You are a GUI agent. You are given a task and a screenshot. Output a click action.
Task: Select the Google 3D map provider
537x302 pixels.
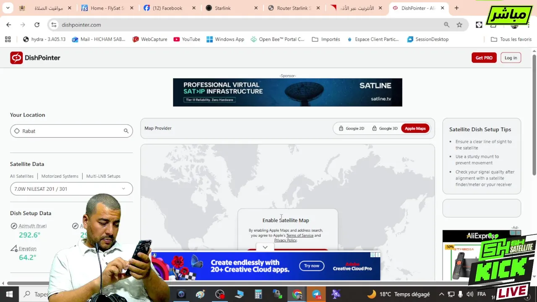(x=384, y=128)
